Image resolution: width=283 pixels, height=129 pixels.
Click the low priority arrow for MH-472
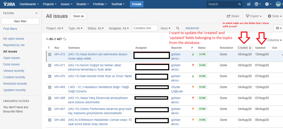coord(193,54)
